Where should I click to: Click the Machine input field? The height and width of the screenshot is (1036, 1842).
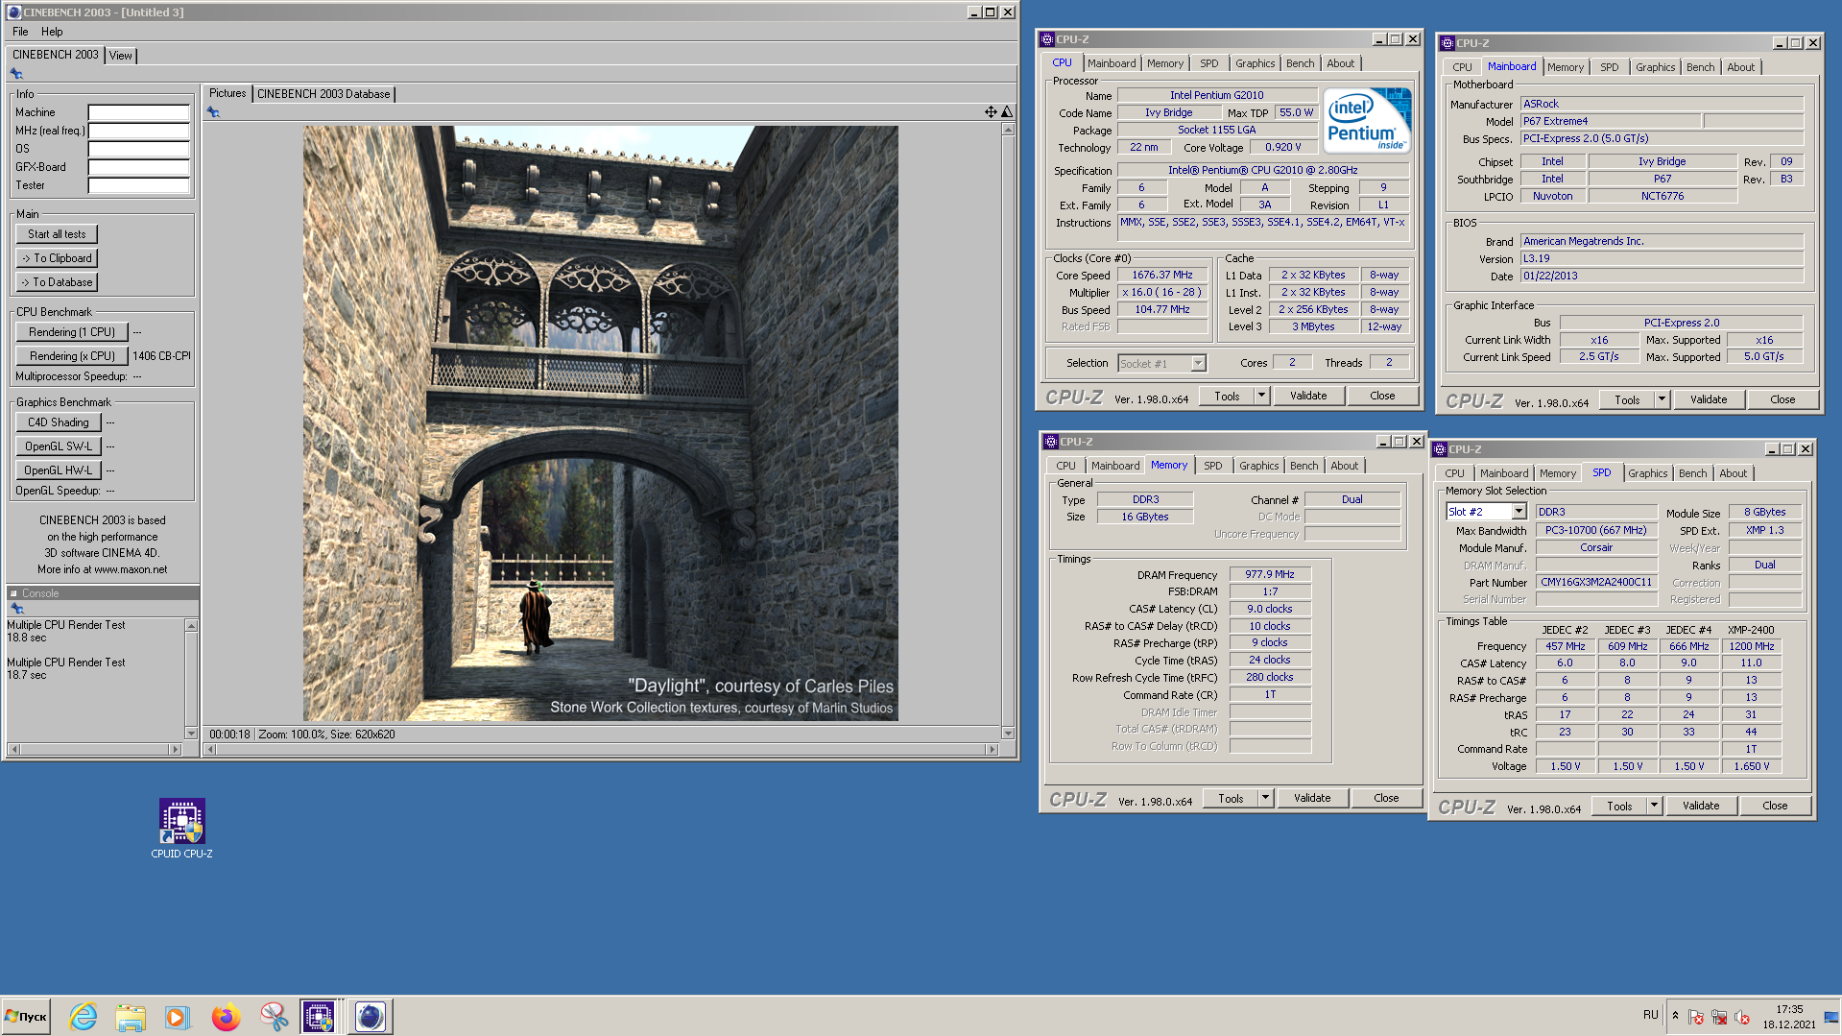coord(139,112)
